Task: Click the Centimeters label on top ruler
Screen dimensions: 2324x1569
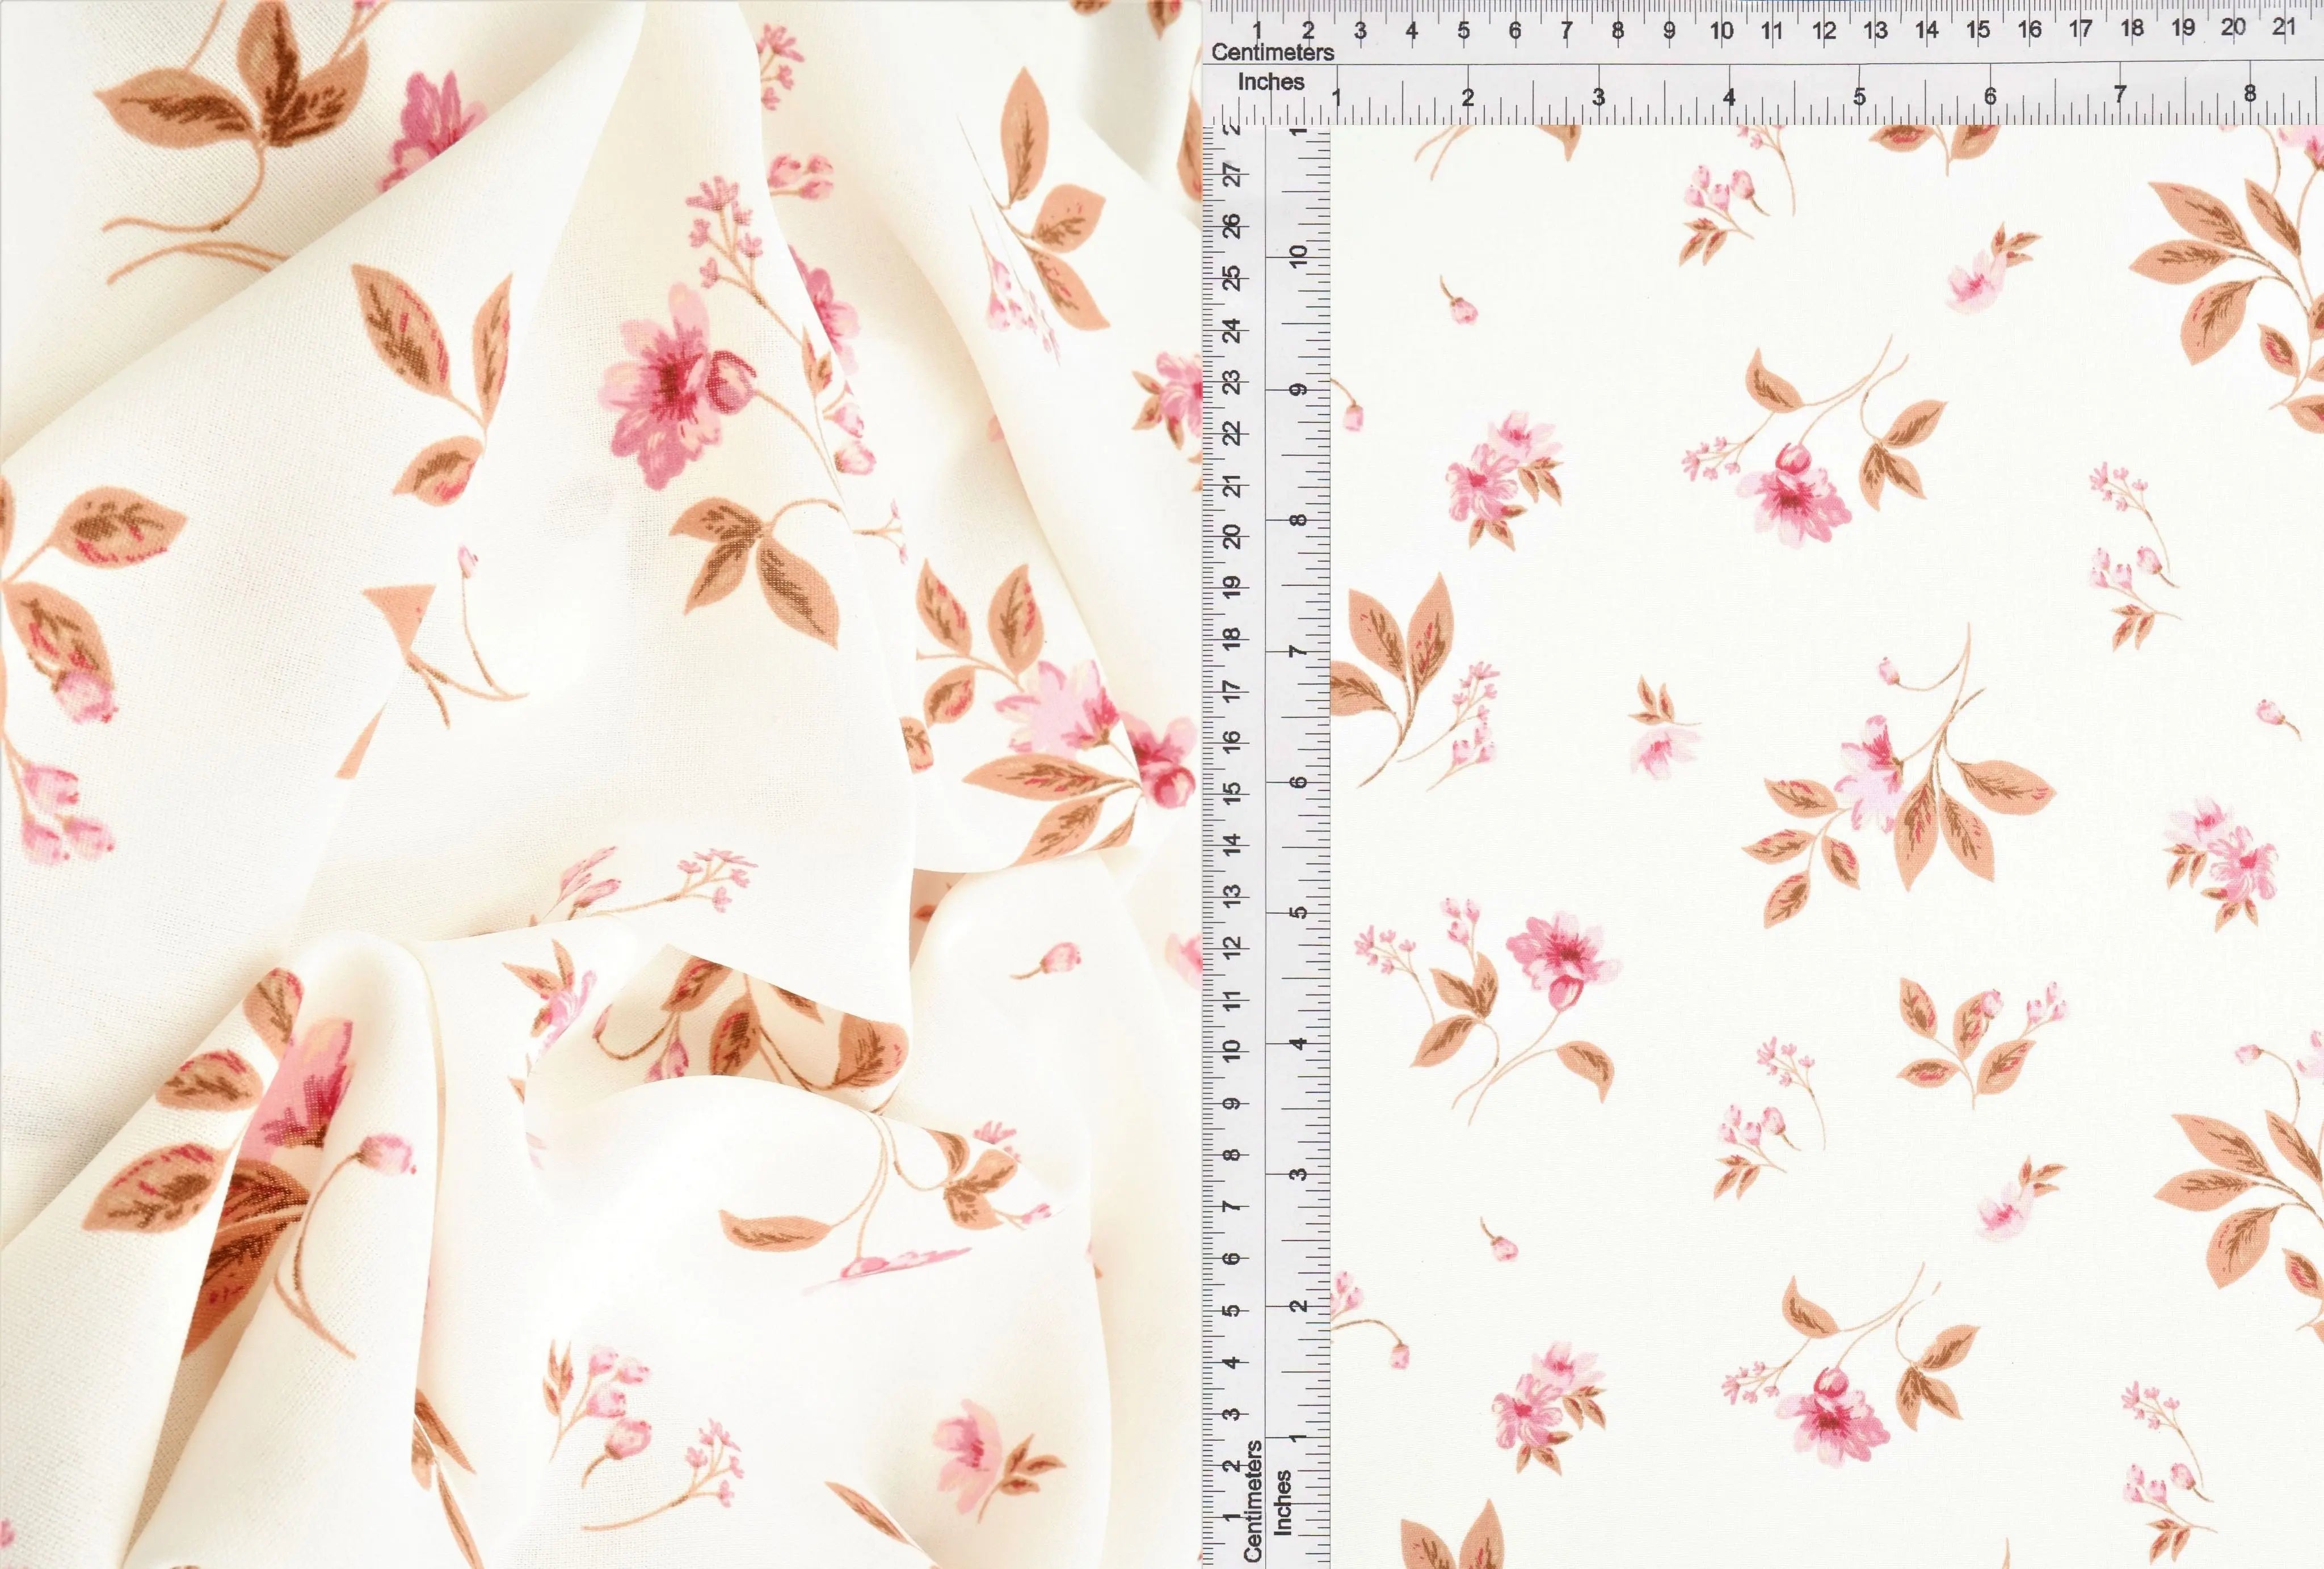Action: [1274, 52]
